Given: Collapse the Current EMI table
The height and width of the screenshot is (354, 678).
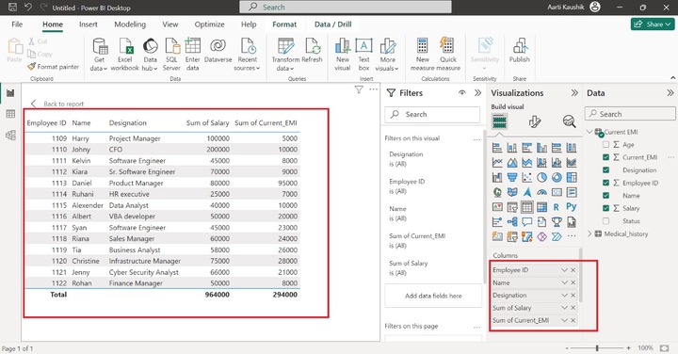Looking at the screenshot, I should [589, 132].
